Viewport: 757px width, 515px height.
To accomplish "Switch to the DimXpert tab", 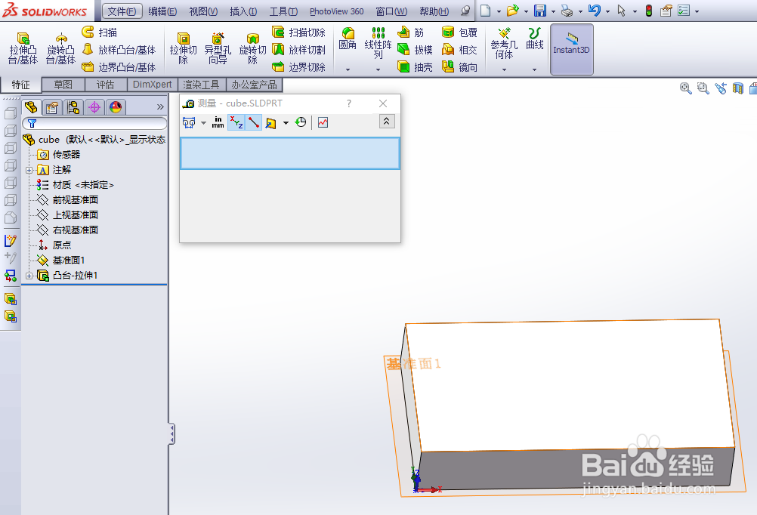I will click(x=152, y=85).
